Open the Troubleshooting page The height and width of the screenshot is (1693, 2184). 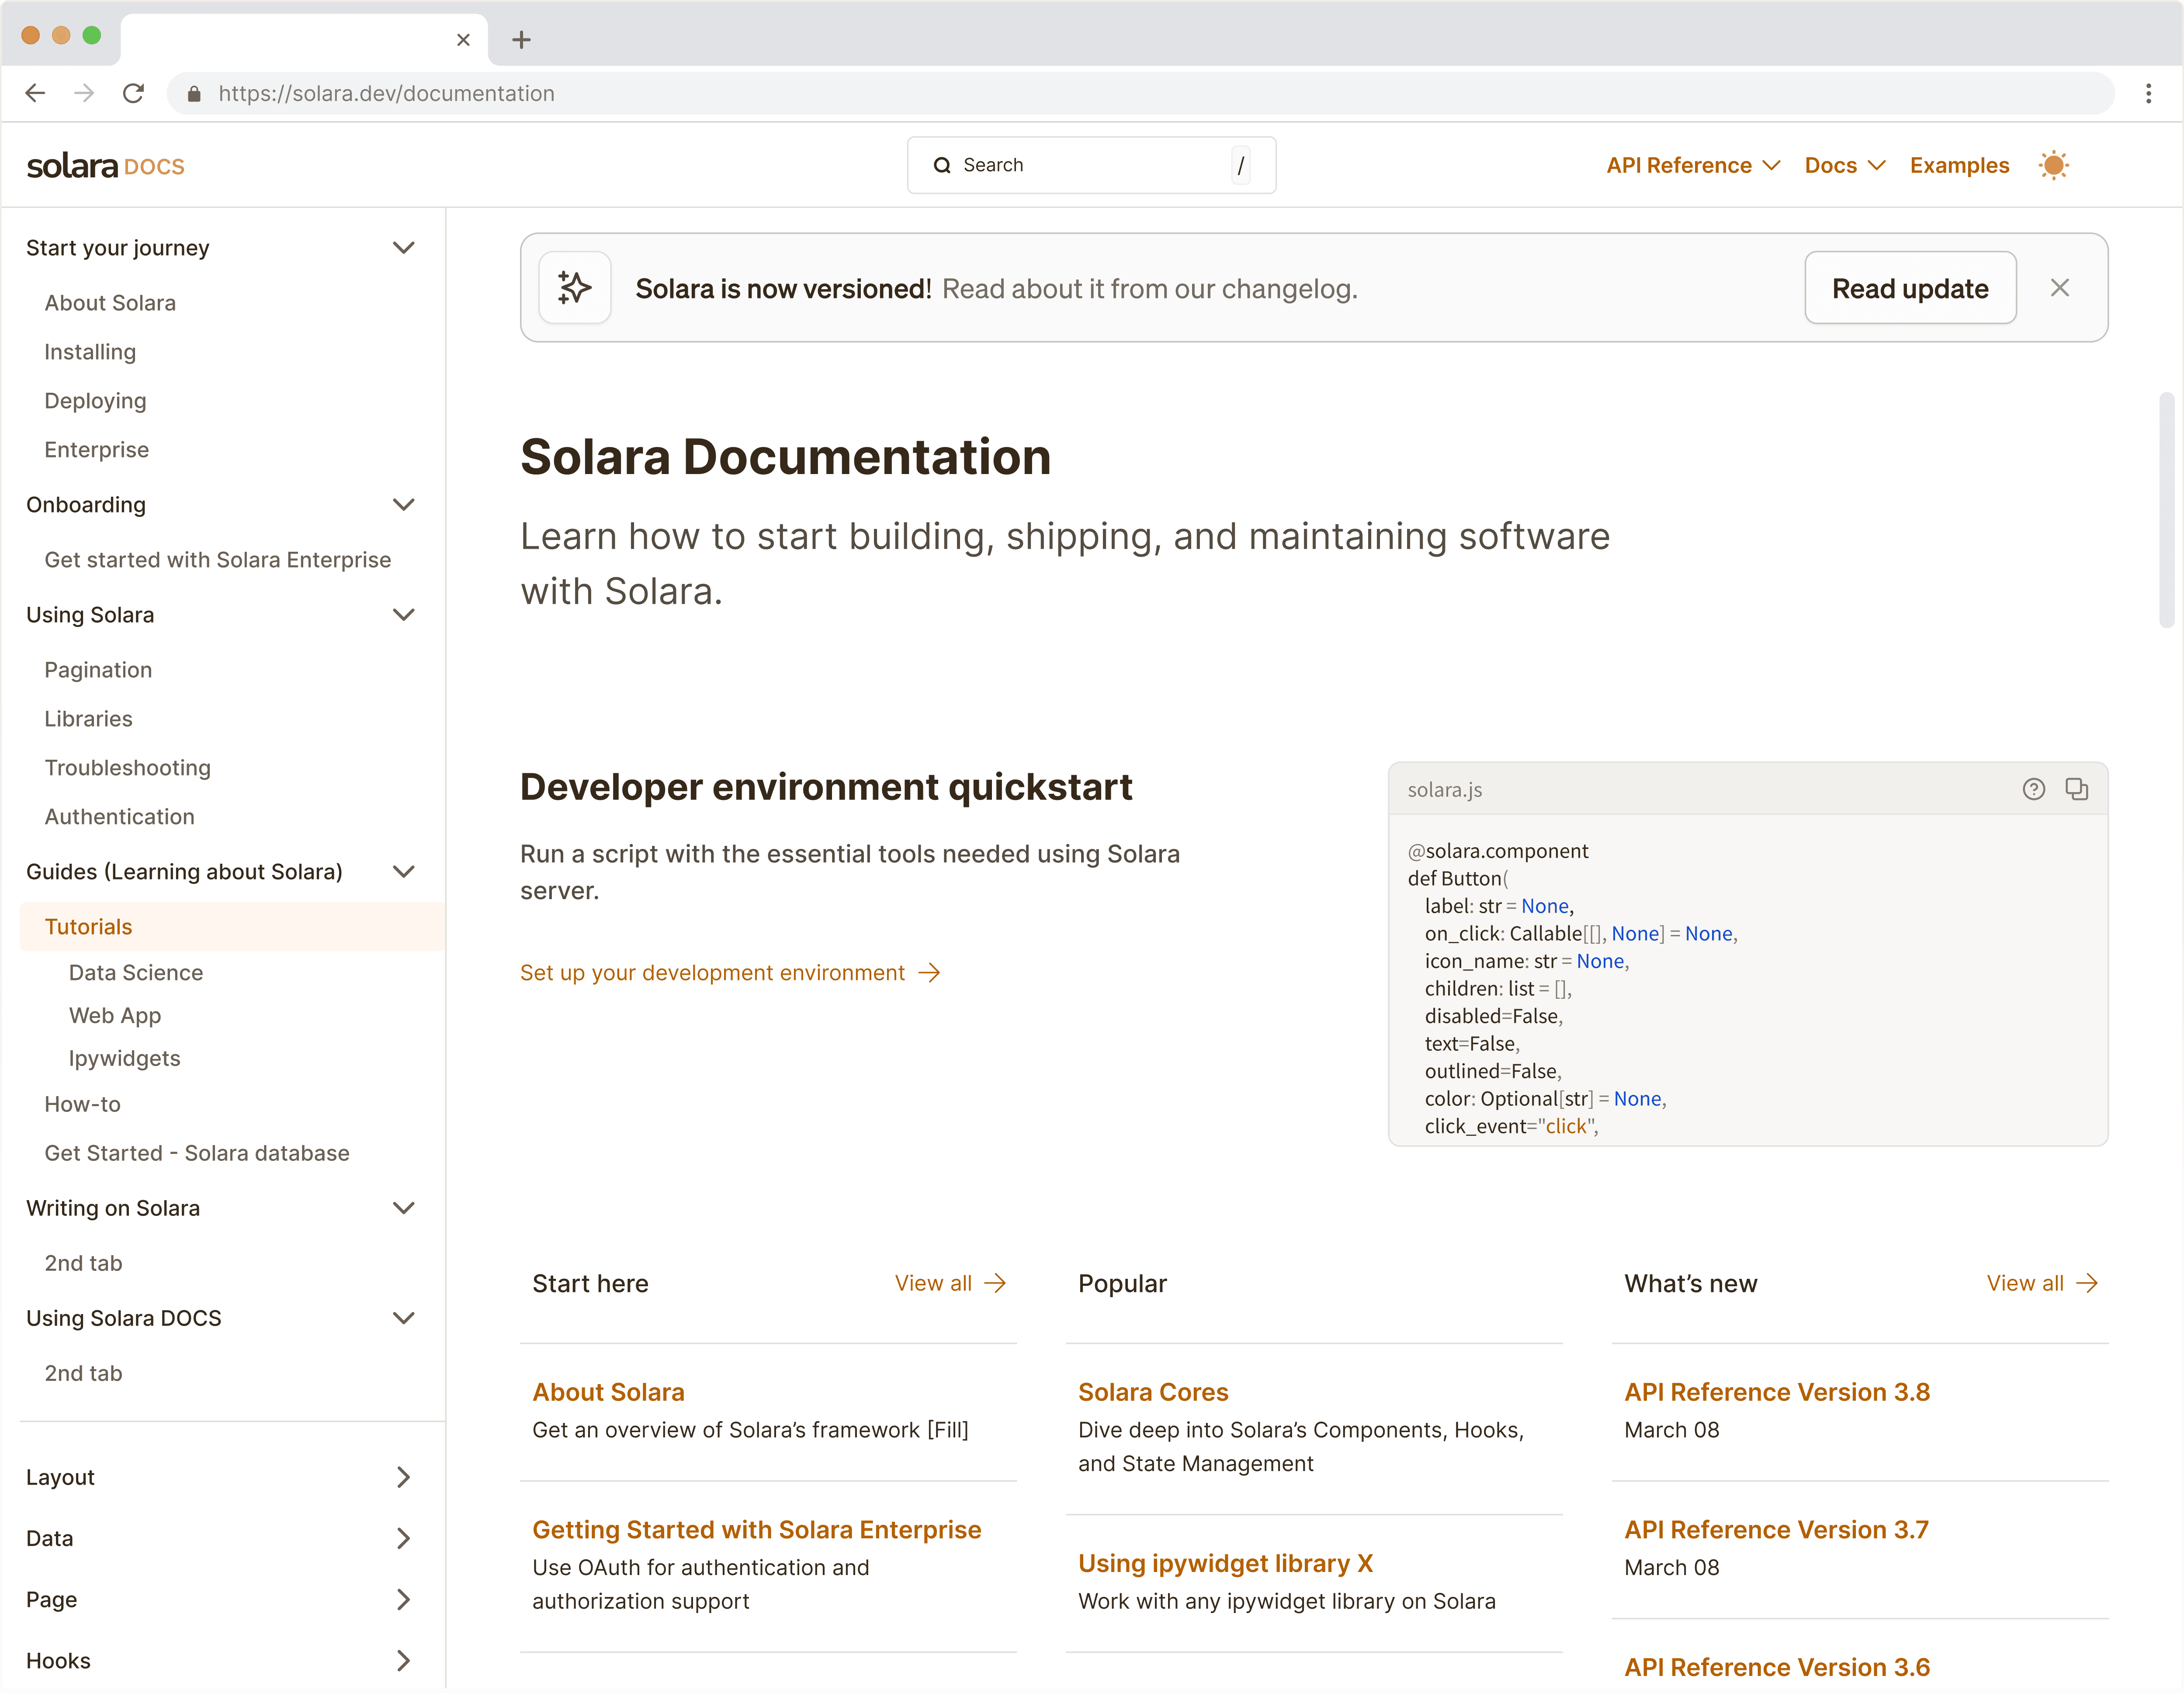click(x=127, y=768)
